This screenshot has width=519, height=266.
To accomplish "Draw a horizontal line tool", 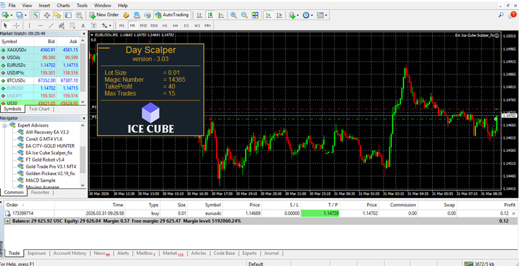I will coord(40,25).
